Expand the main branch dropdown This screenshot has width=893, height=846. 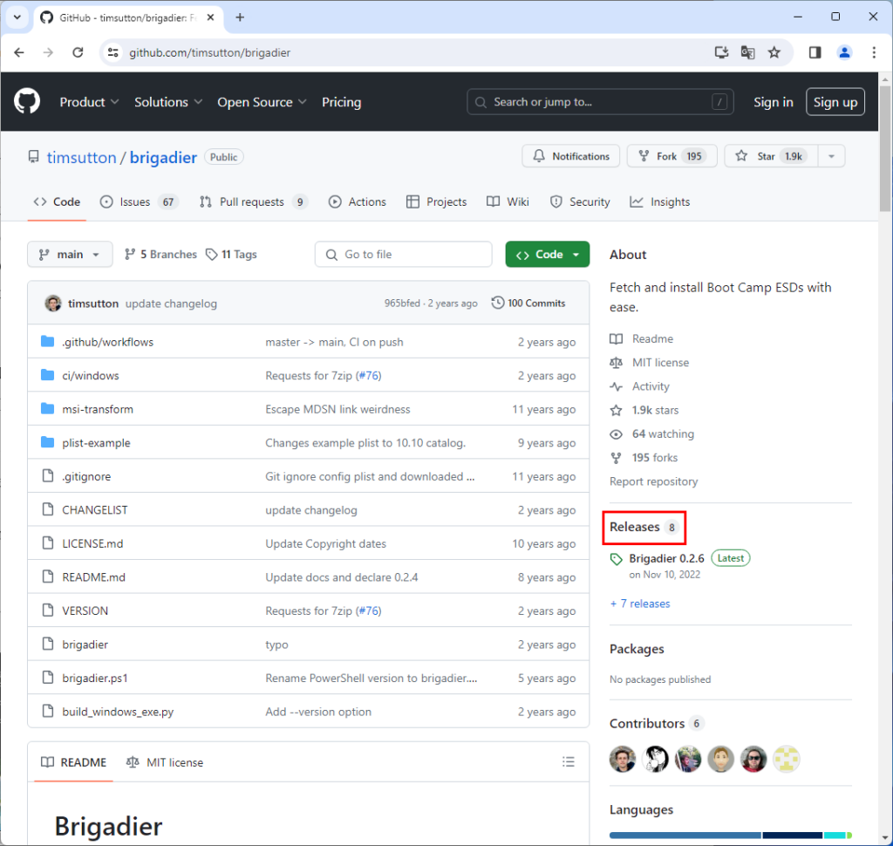70,255
